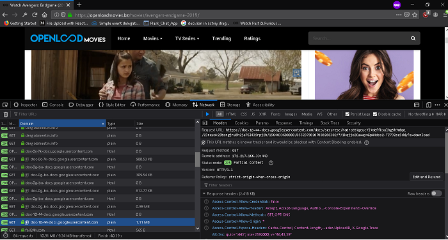Click the Size column header

click(x=164, y=123)
